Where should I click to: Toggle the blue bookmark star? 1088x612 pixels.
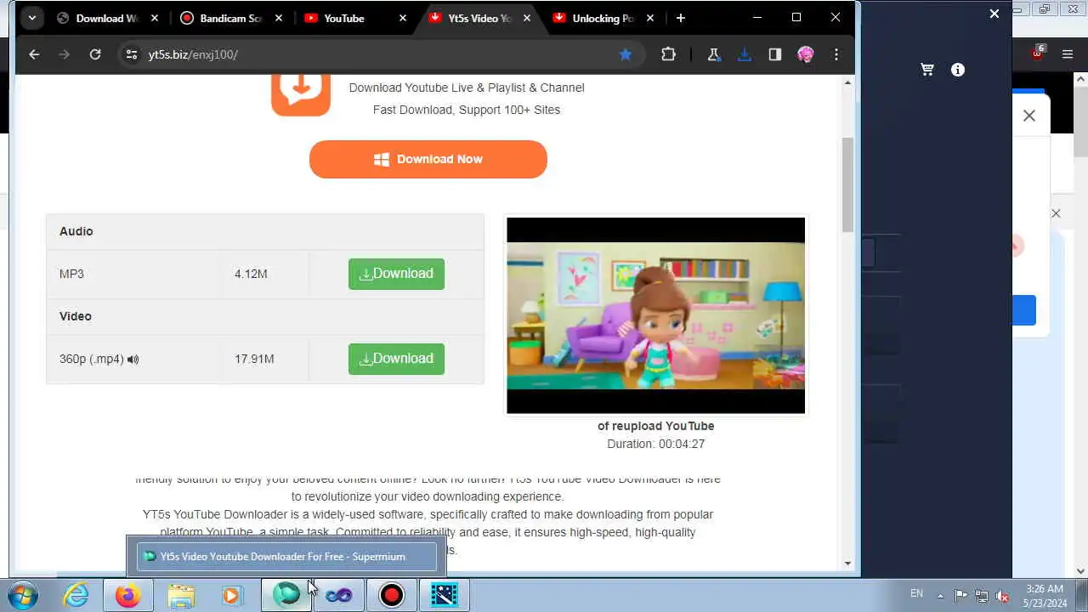pyautogui.click(x=626, y=54)
